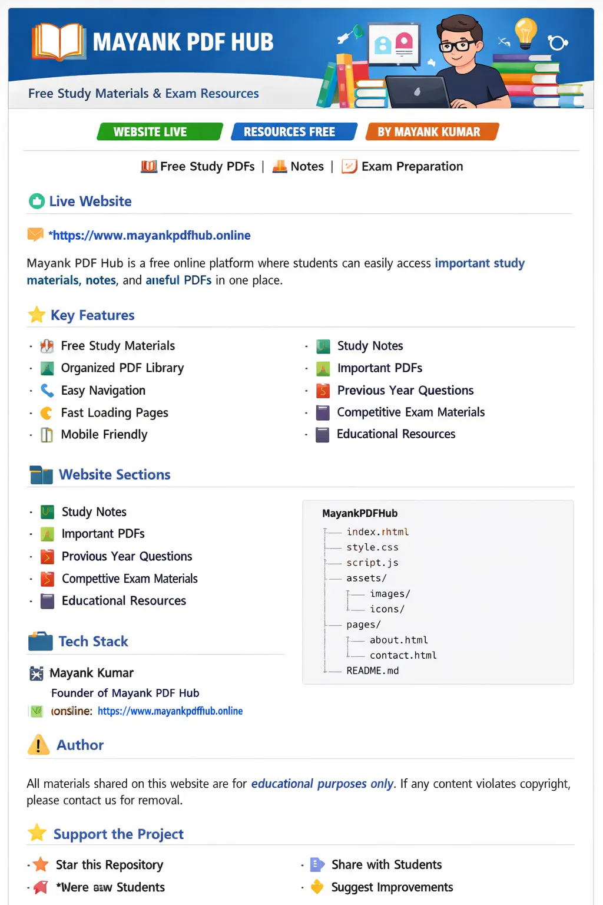The height and width of the screenshot is (905, 603).
Task: Click the Free Study Materials icon
Action: coord(47,346)
